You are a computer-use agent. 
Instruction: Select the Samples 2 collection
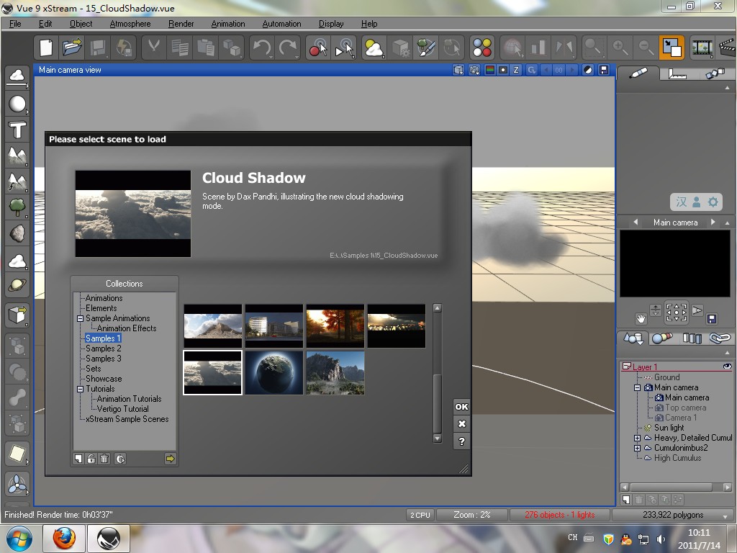pyautogui.click(x=103, y=349)
